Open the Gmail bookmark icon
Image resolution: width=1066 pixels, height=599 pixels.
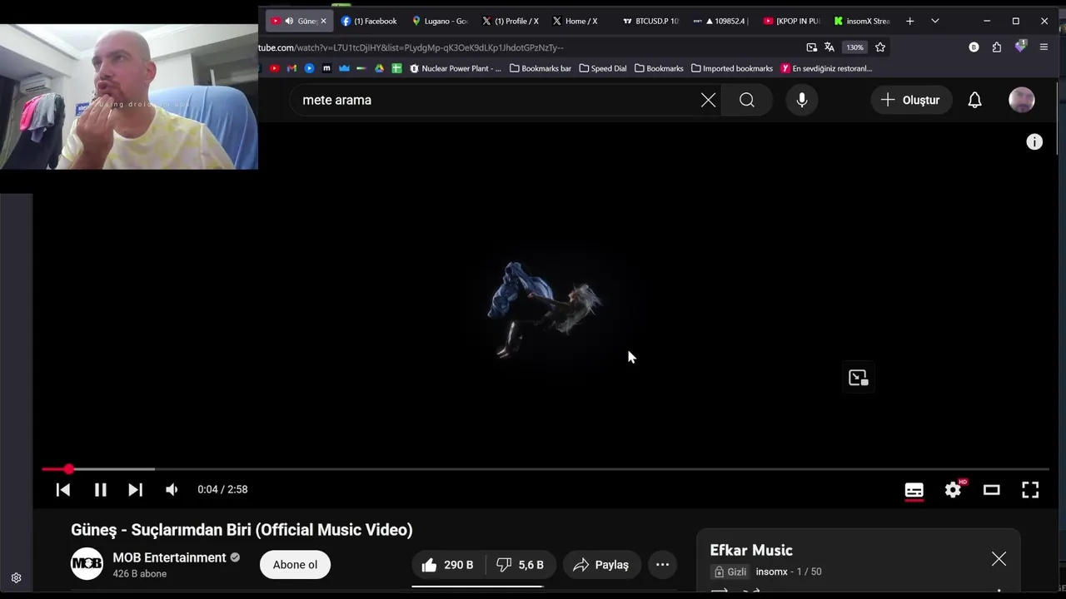291,68
